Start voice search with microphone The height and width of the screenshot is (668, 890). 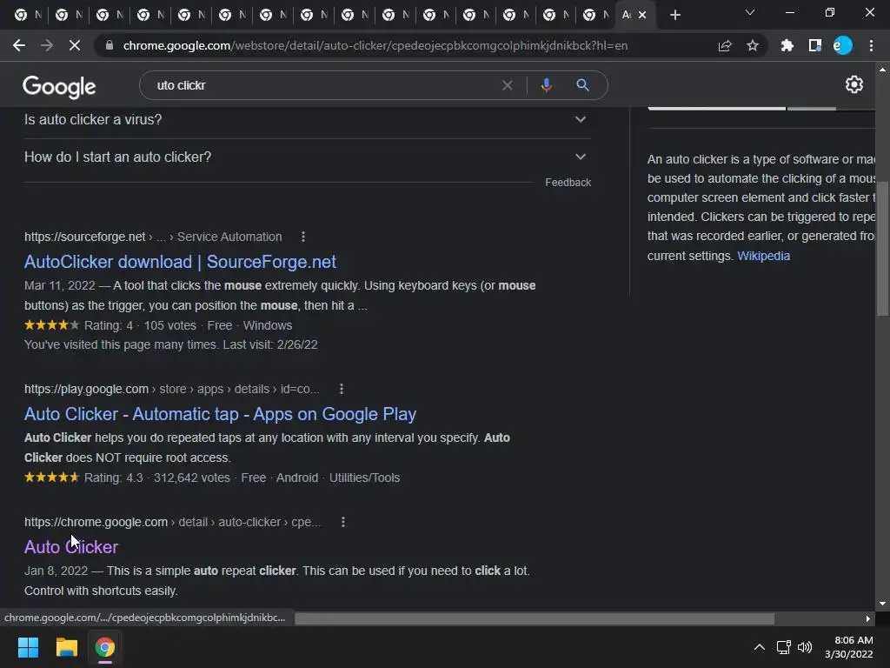546,85
